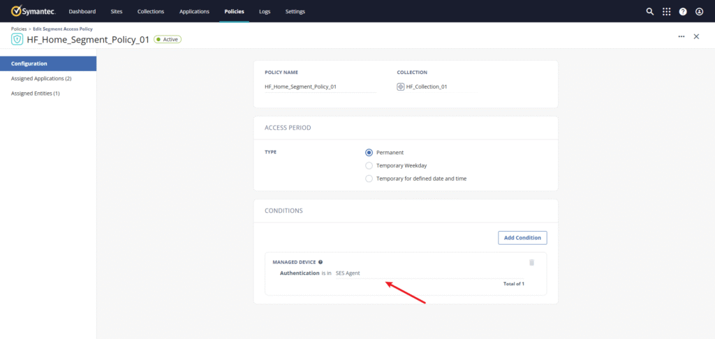This screenshot has width=715, height=339.
Task: Go to Policies breadcrumb link
Action: coord(19,29)
